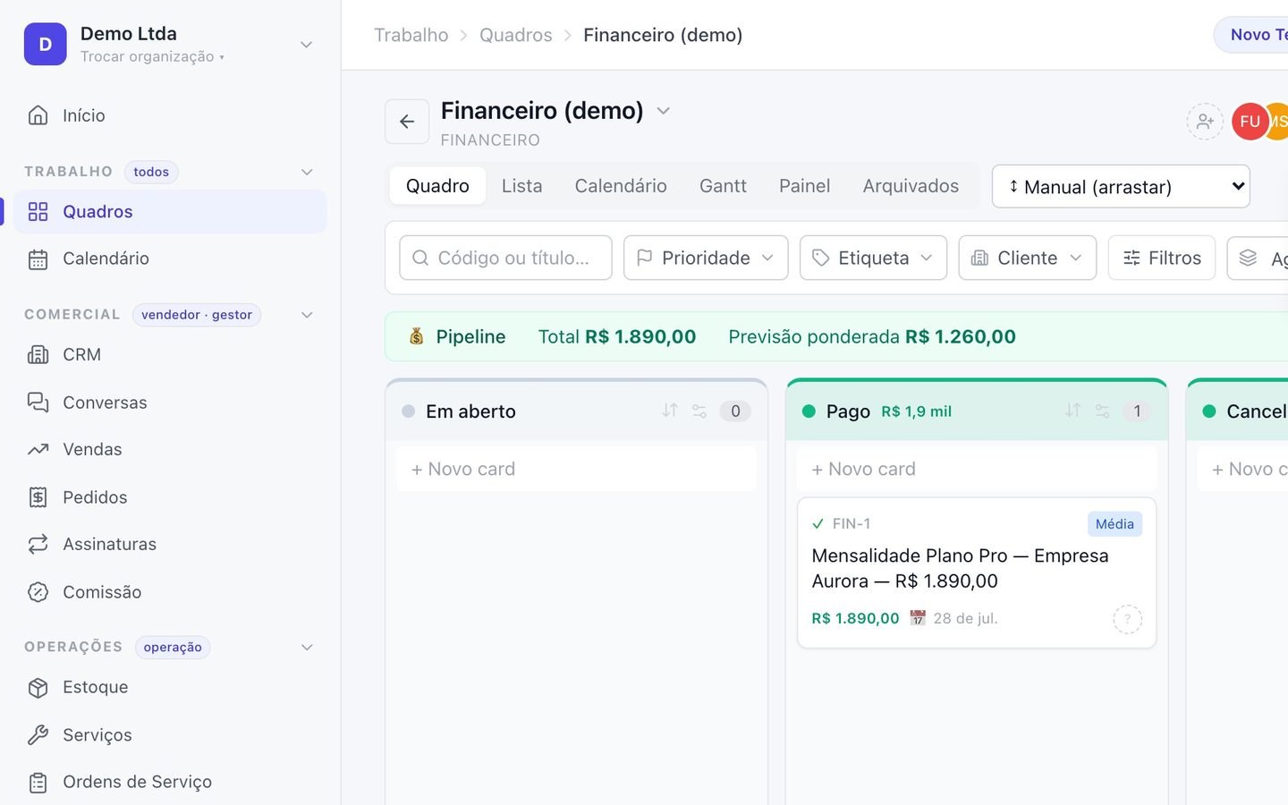Image resolution: width=1288 pixels, height=805 pixels.
Task: Select the 'todos' badge next to TRABALHO
Action: tap(151, 172)
